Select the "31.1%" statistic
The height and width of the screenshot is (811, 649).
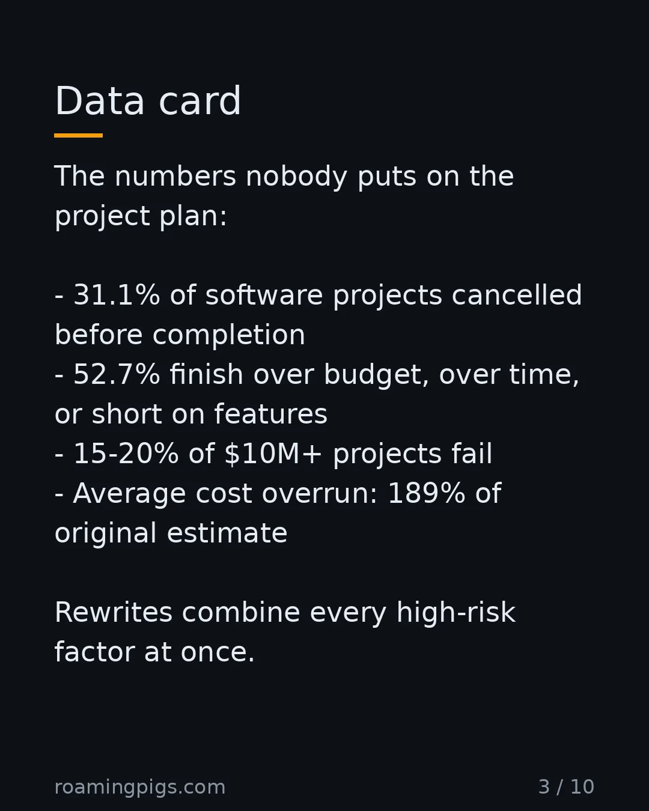click(x=117, y=295)
